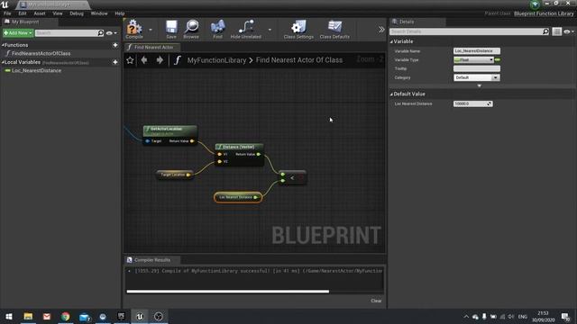Open Windows Start menu
The width and height of the screenshot is (577, 324).
(x=9, y=316)
